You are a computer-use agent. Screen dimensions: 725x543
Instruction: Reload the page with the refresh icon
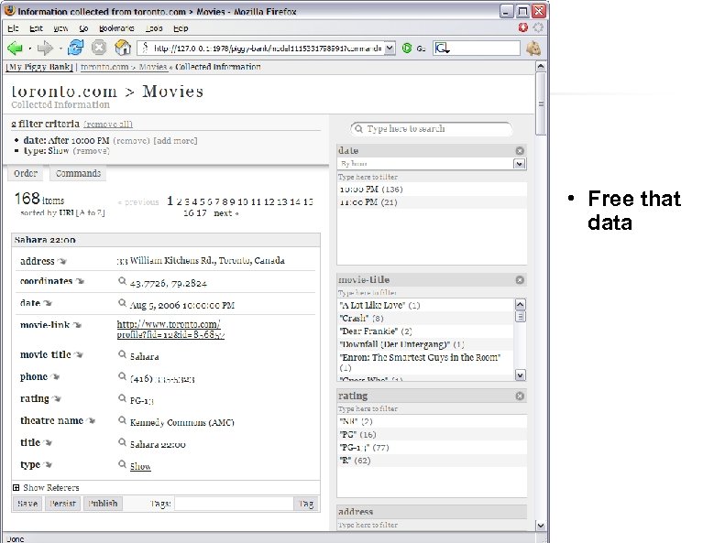(x=76, y=48)
